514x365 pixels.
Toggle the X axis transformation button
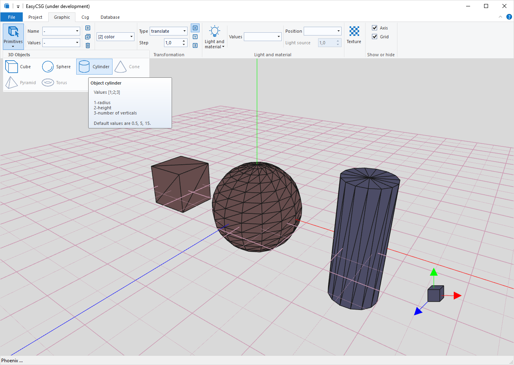click(195, 28)
